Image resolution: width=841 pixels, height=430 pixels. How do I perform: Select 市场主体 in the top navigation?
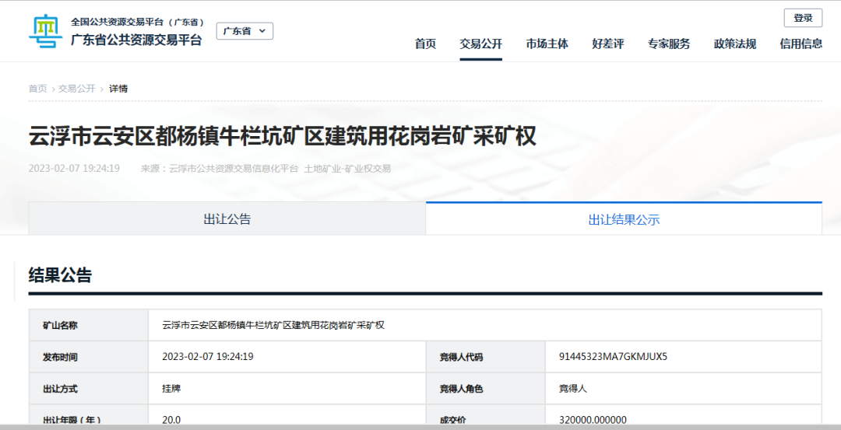click(x=547, y=44)
